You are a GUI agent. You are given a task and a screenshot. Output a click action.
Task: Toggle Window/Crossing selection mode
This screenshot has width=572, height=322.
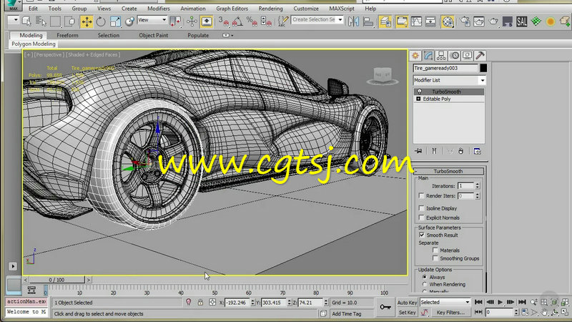(x=69, y=21)
